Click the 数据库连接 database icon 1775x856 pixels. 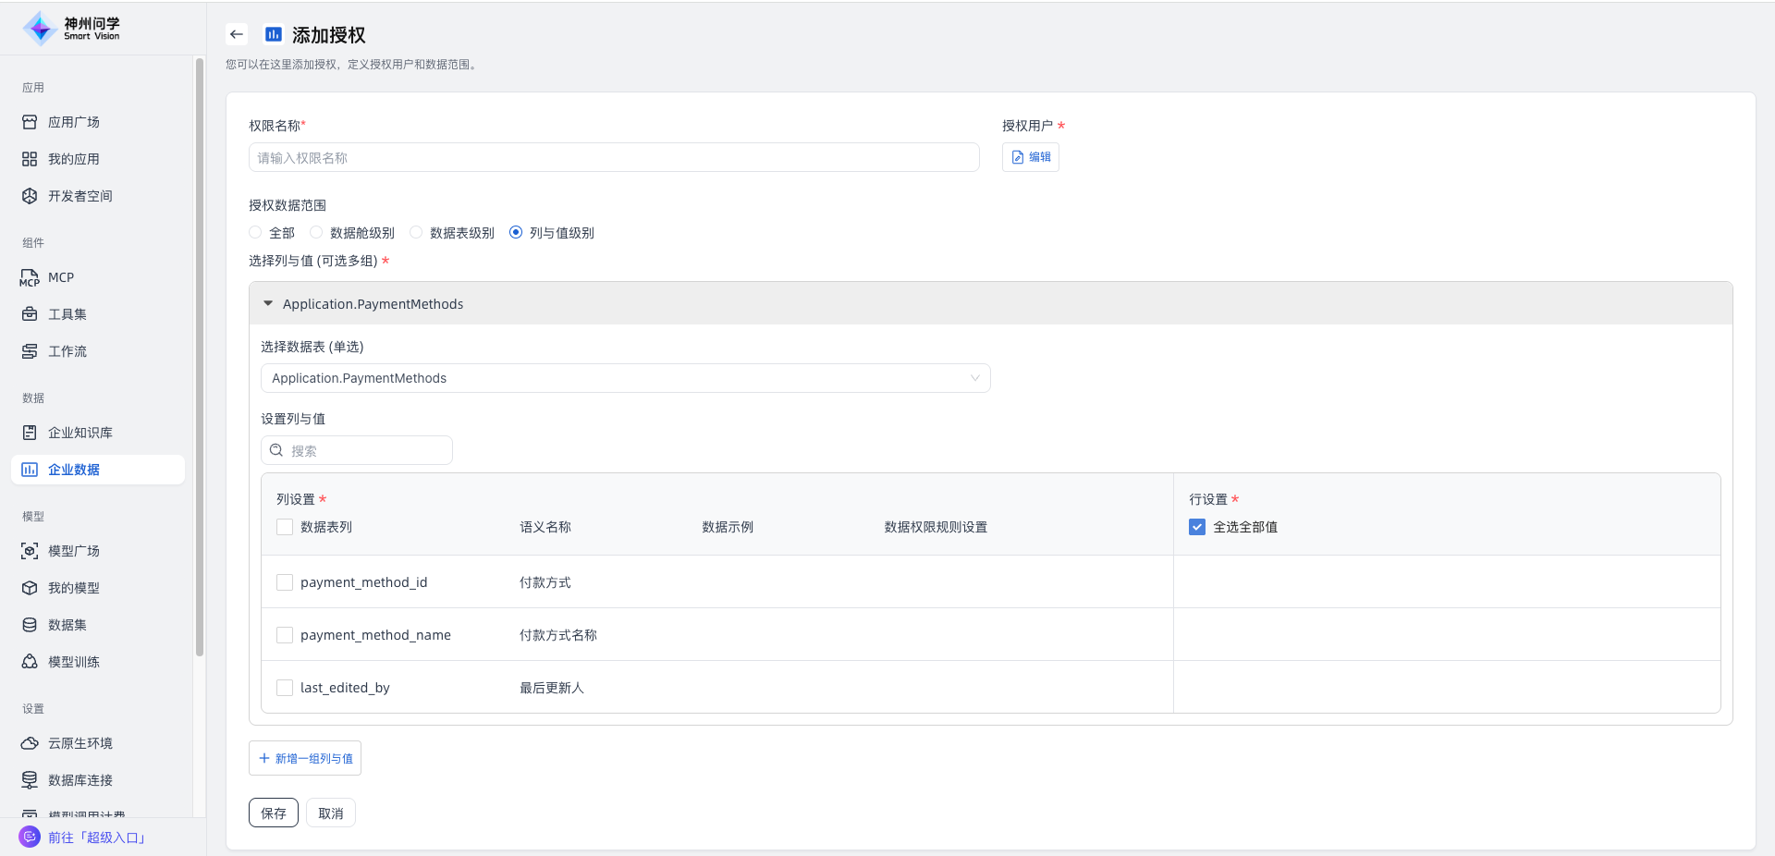30,780
